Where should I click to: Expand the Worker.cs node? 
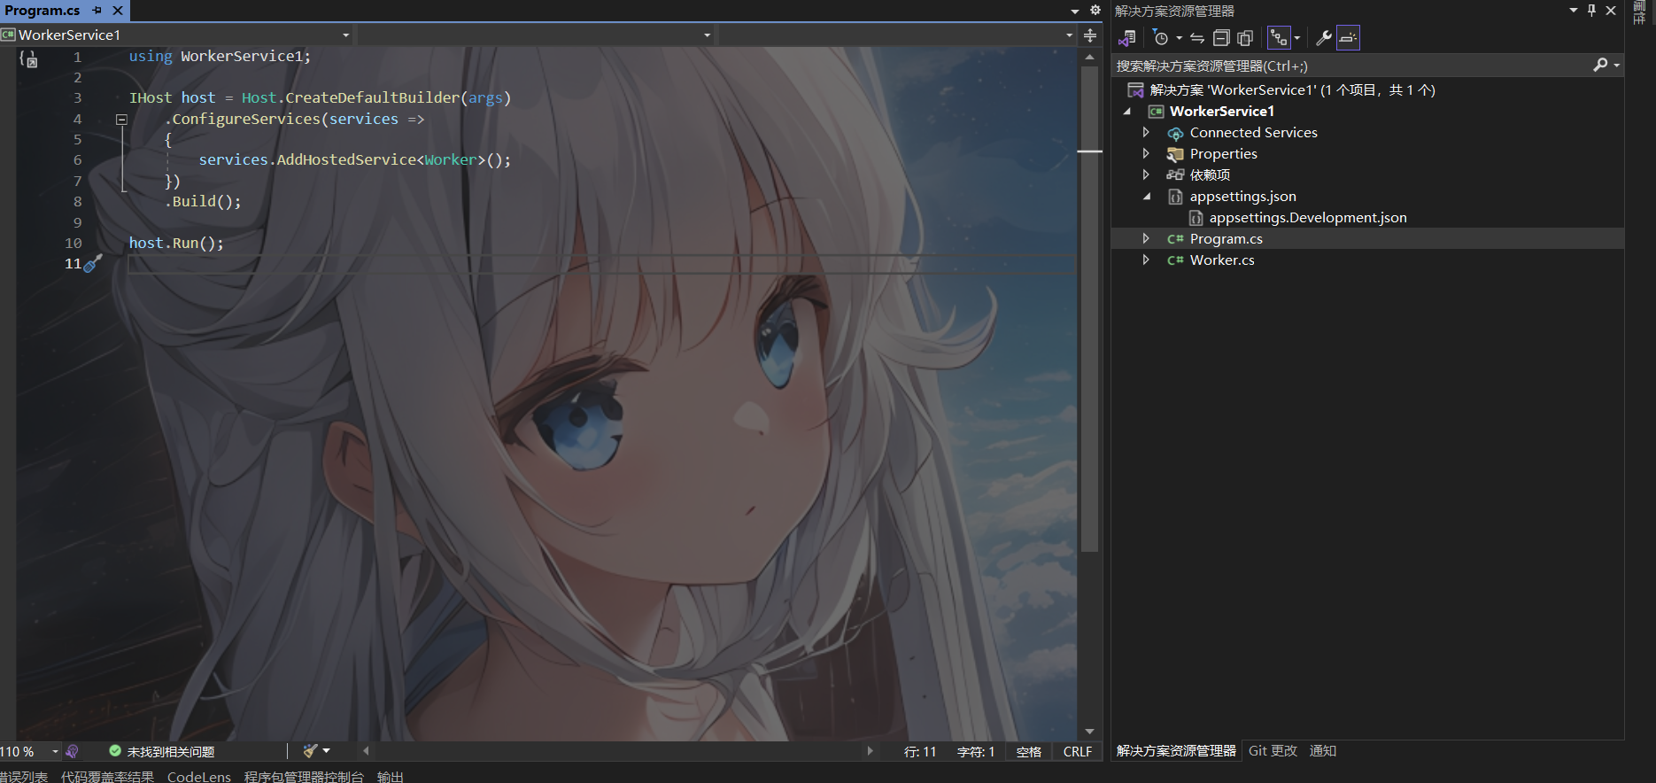click(x=1146, y=260)
